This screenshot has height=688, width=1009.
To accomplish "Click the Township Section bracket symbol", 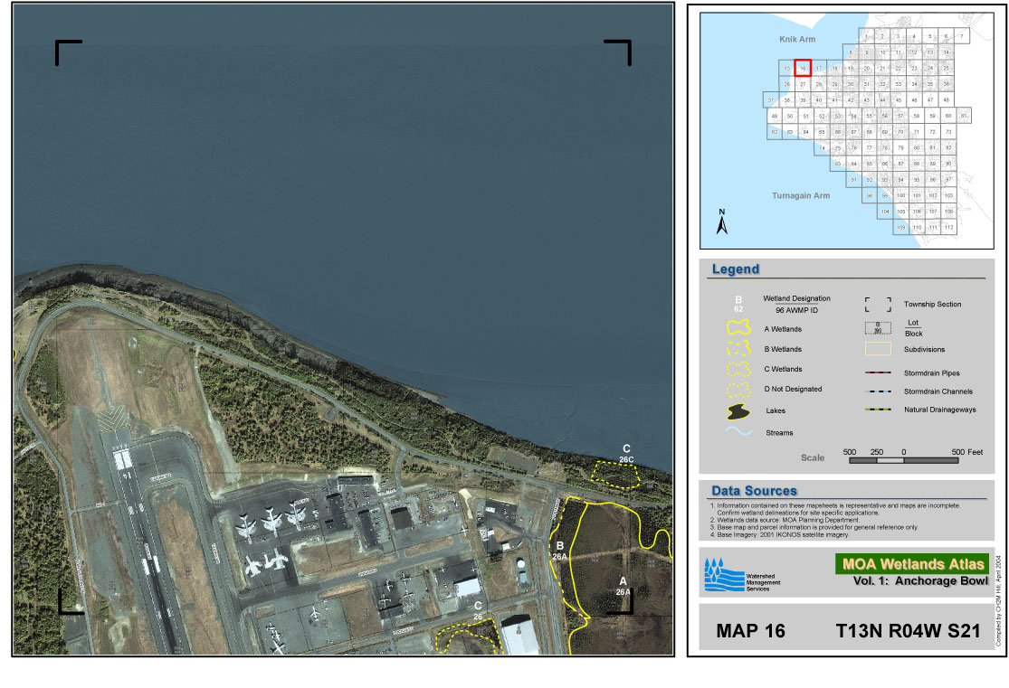I will click(x=878, y=305).
